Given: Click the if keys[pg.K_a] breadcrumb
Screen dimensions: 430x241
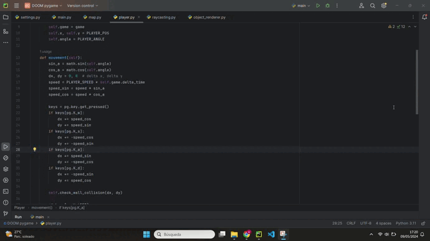Looking at the screenshot, I should pyautogui.click(x=72, y=207).
